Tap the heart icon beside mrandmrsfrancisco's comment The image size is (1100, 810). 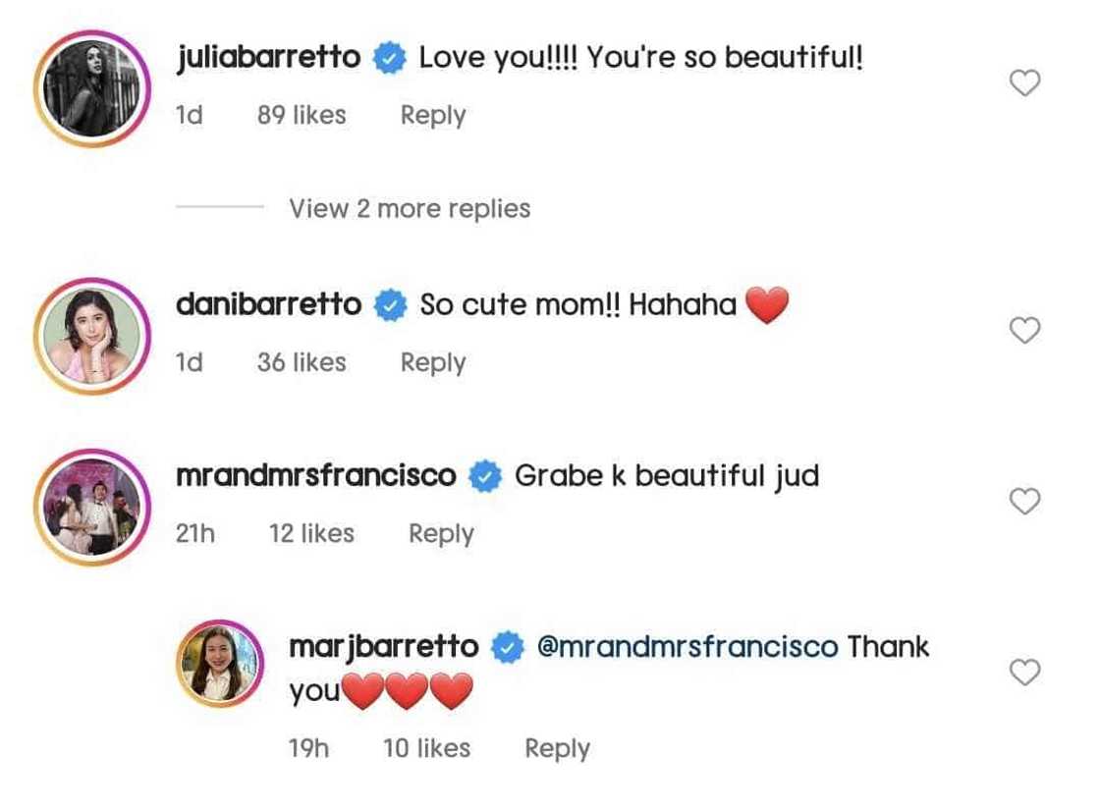(x=1025, y=501)
